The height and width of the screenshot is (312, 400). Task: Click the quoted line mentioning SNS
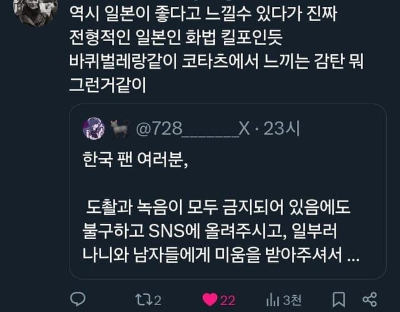(210, 231)
